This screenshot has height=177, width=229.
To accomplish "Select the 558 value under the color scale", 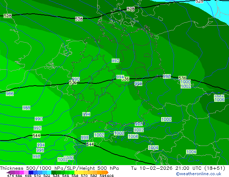I will click(x=75, y=176).
